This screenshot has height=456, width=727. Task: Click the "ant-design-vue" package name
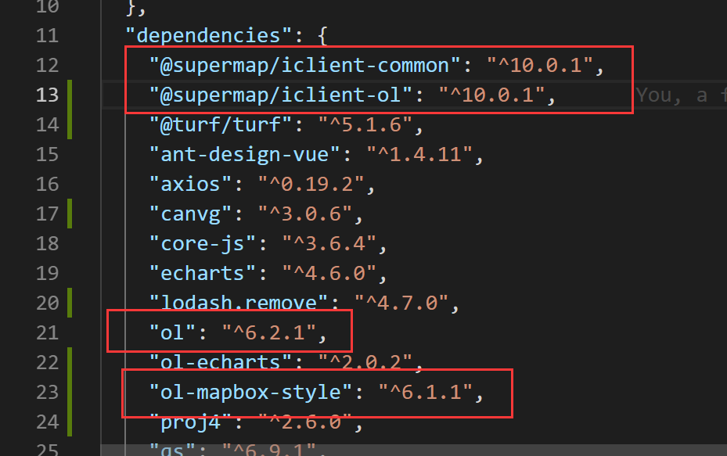[245, 154]
